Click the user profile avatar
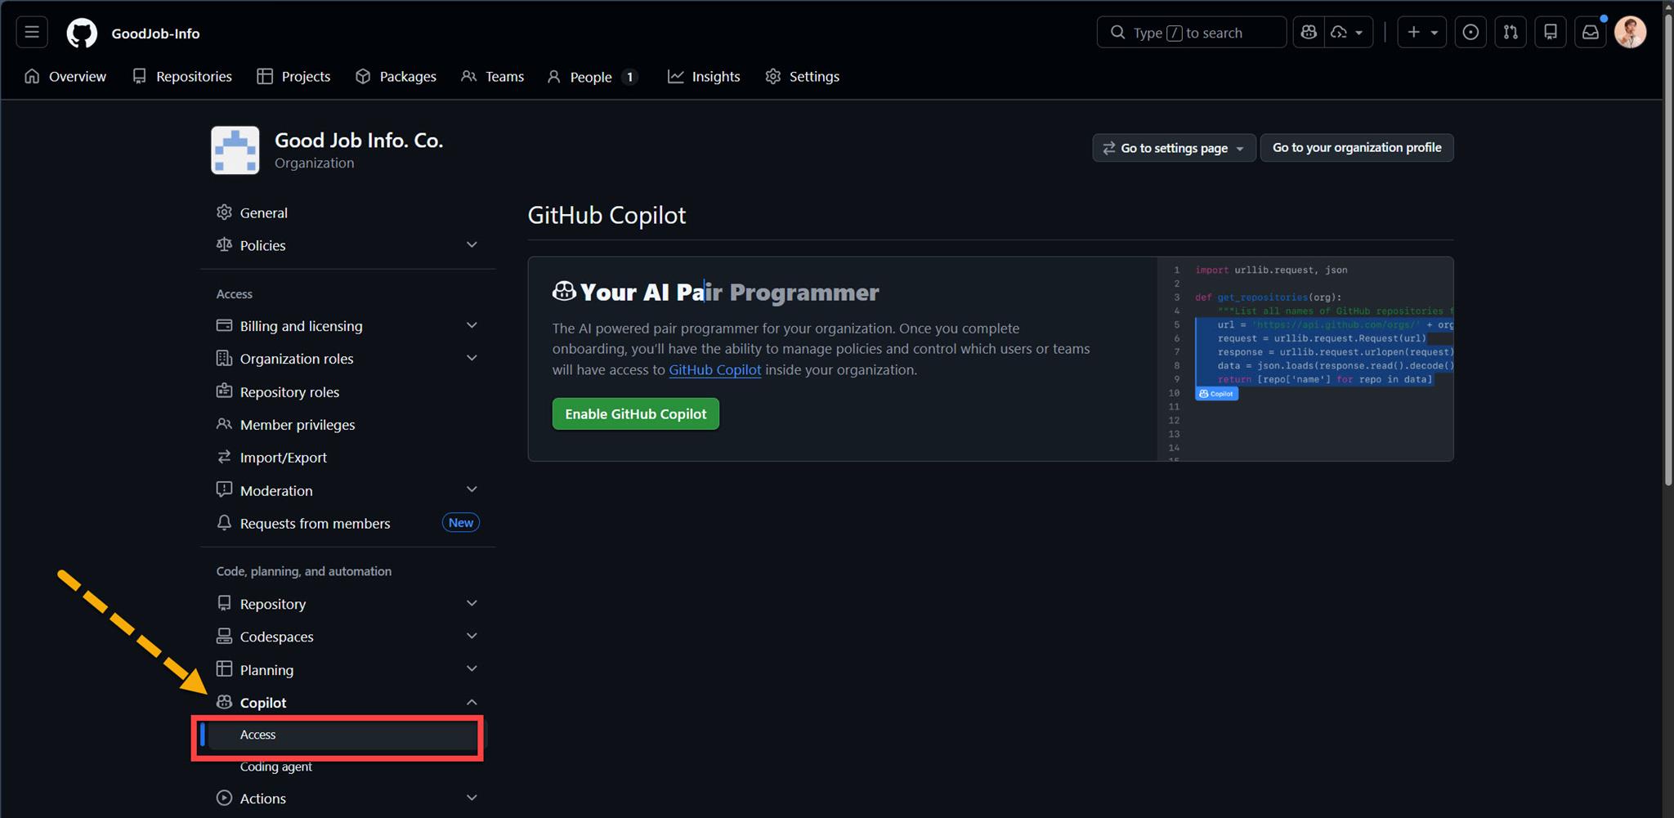The height and width of the screenshot is (818, 1674). coord(1630,33)
